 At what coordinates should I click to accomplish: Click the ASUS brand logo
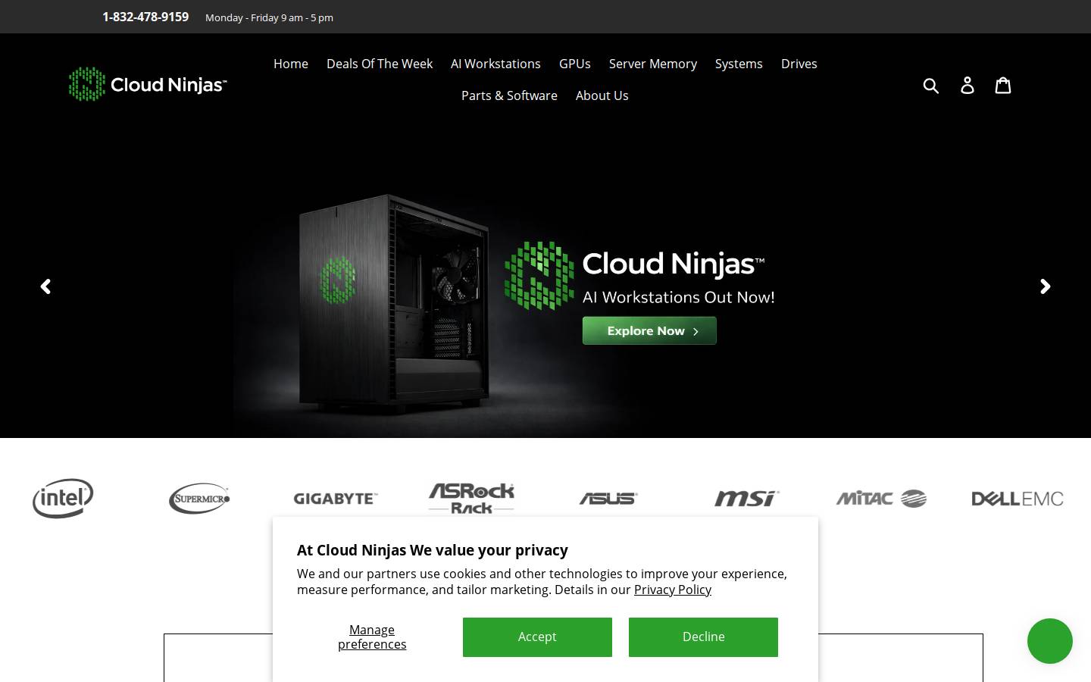[608, 499]
